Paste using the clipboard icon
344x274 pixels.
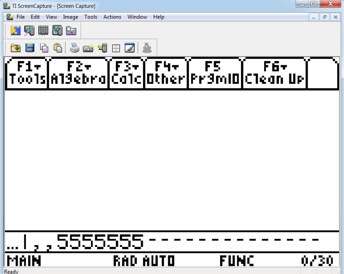(x=58, y=48)
